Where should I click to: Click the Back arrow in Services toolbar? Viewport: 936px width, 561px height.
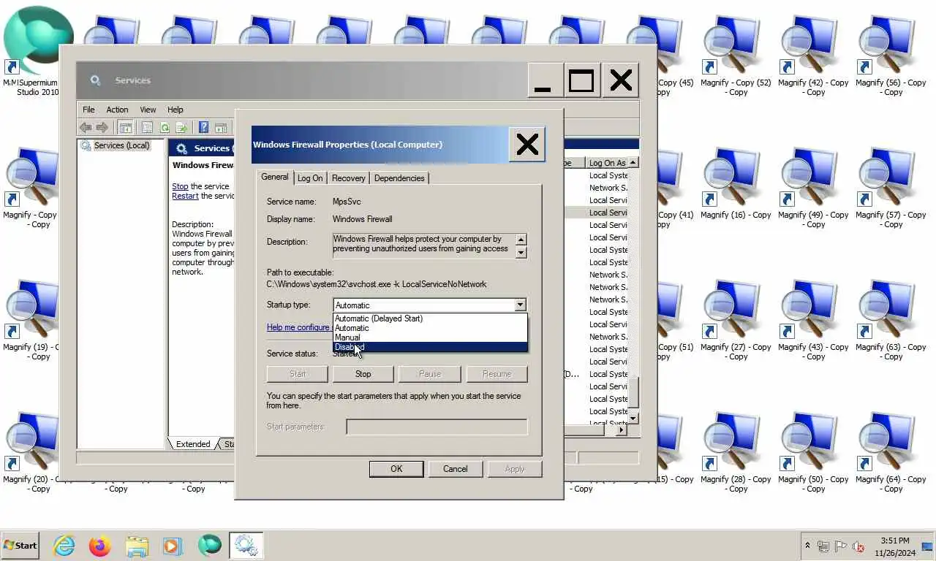(86, 127)
